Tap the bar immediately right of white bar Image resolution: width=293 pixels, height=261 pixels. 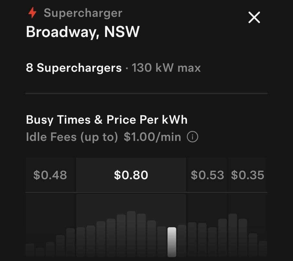[x=182, y=241]
